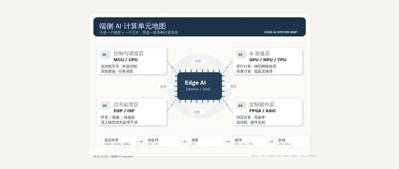The width and height of the screenshot is (399, 169).
Task: Click the AI 加速层 heading
Action: 259,54
